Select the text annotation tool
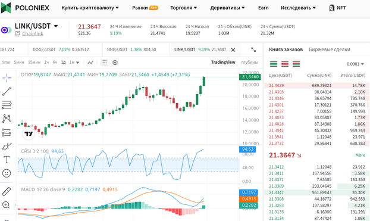The width and height of the screenshot is (370, 221). 7,160
